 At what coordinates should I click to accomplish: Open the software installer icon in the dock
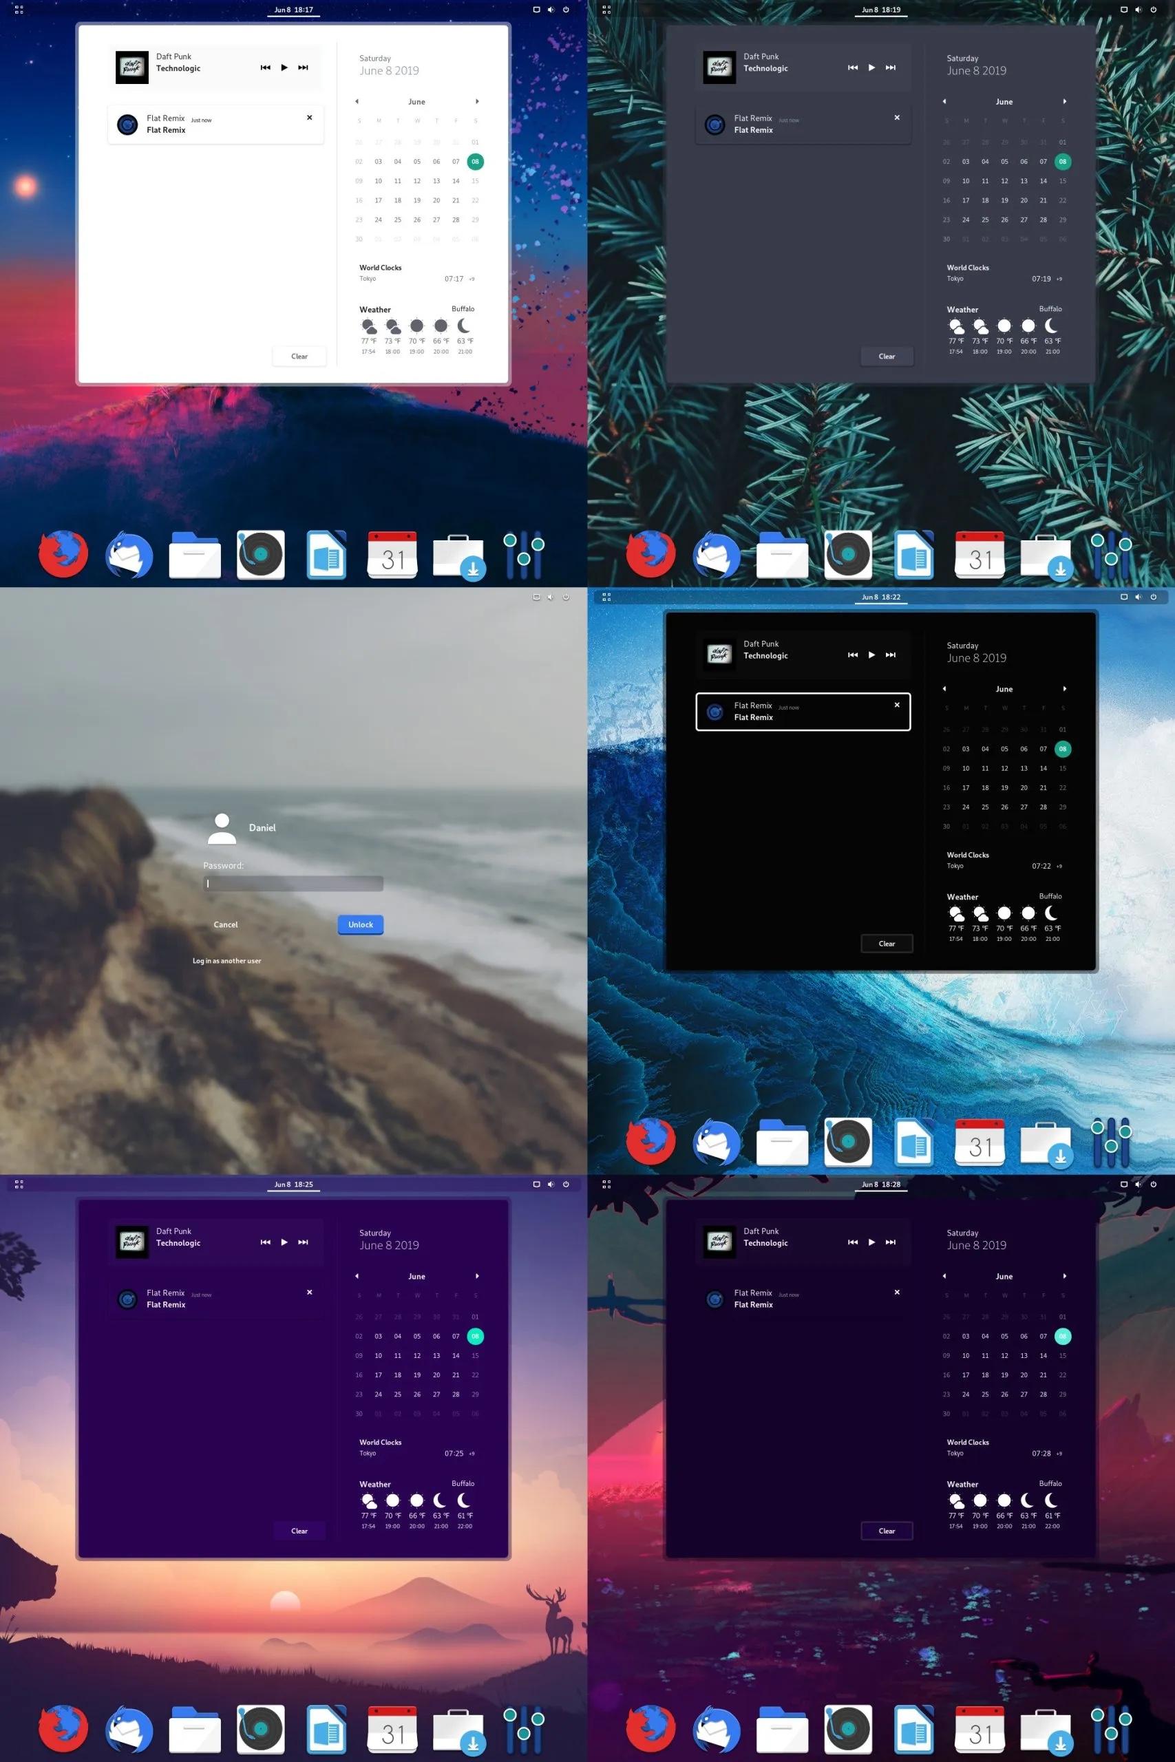(x=458, y=554)
